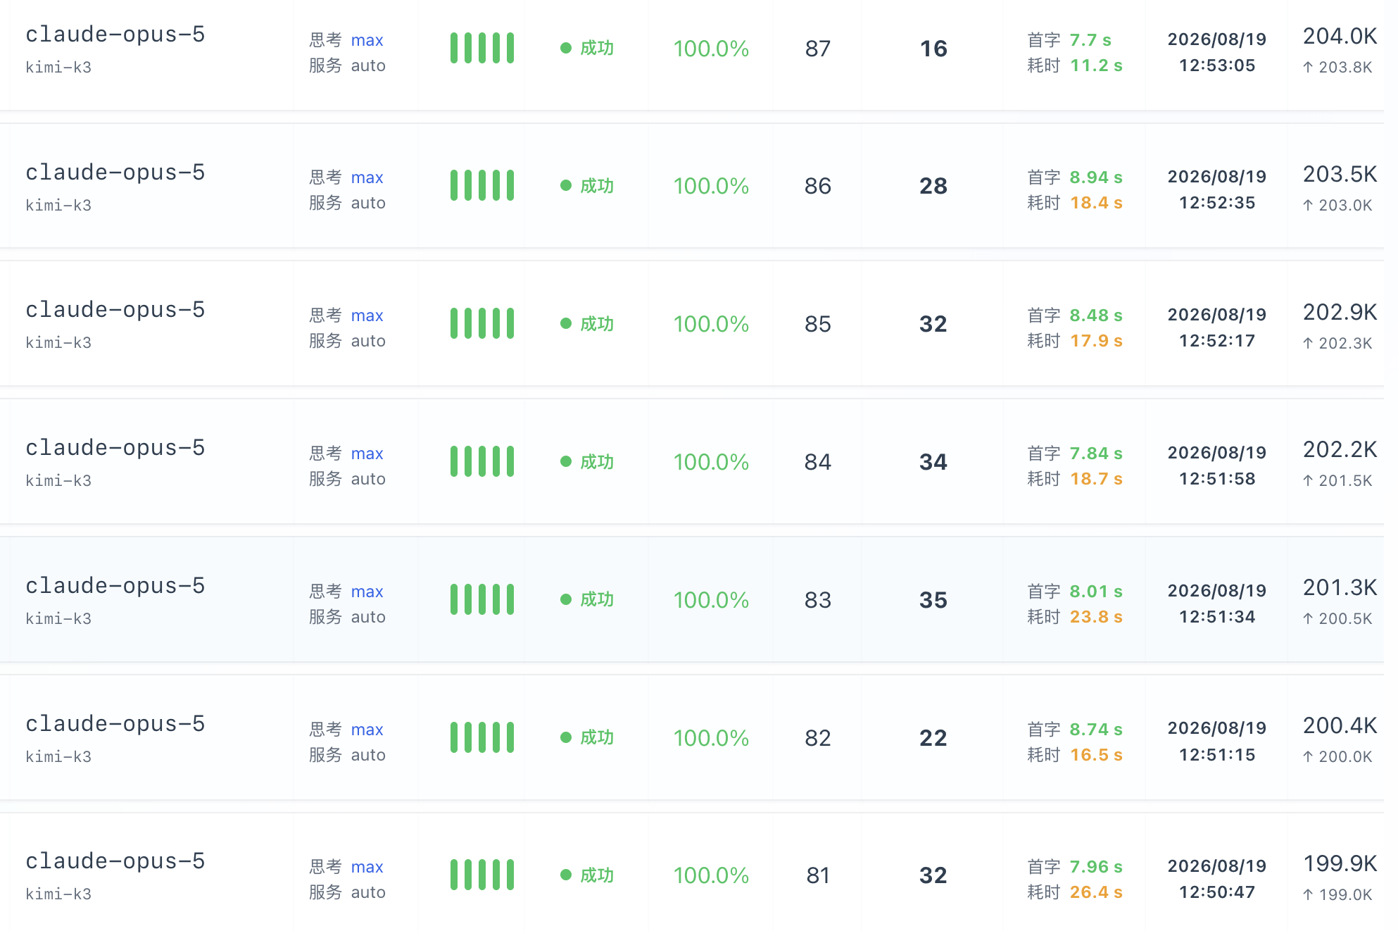The image size is (1398, 931).
Task: Click the timestamp 2026/08/19 12:52:17
Action: coord(1217,327)
